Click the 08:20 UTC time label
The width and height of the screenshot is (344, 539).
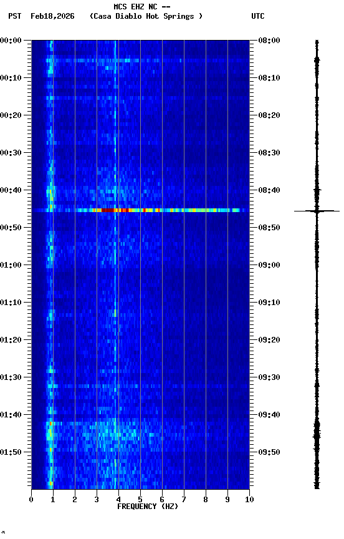tap(269, 115)
